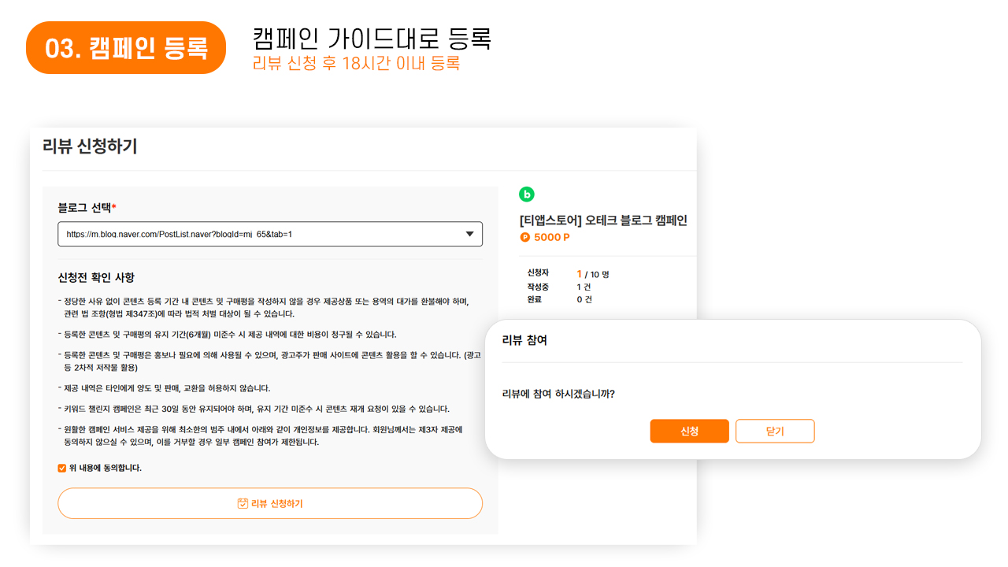Click the calendar icon beside 리뷰 신청하기
Image resolution: width=1008 pixels, height=567 pixels.
tap(243, 503)
